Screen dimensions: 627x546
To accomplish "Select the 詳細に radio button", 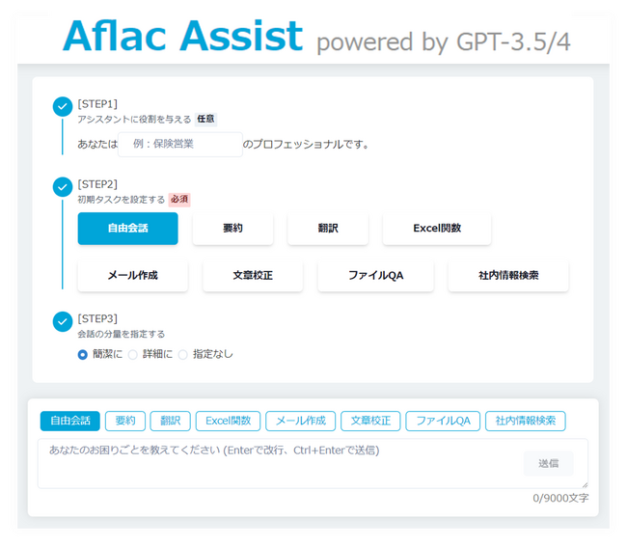I will pyautogui.click(x=133, y=354).
